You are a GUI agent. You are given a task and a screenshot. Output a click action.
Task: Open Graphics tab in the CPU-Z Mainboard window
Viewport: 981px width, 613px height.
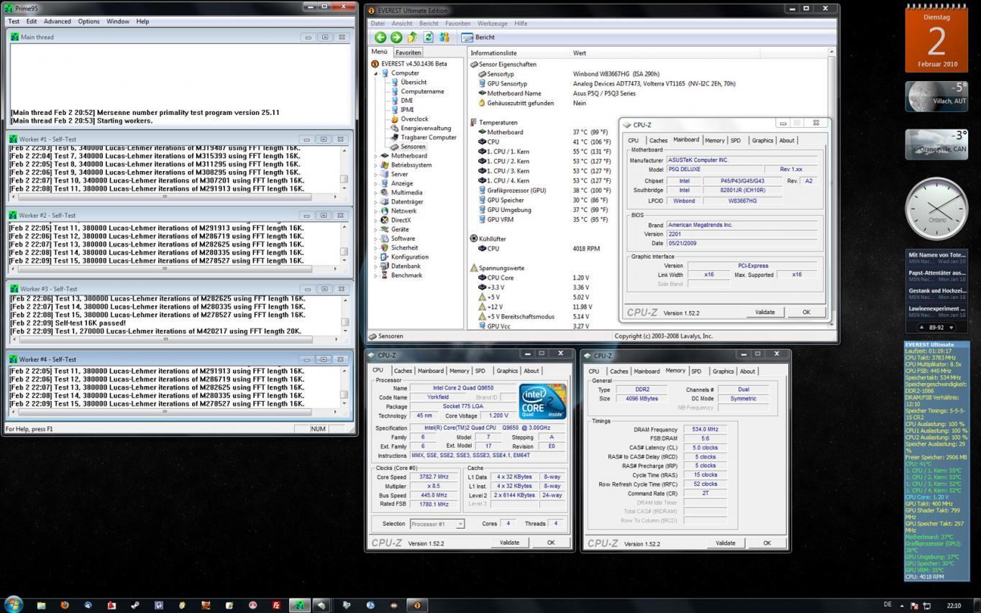click(762, 141)
